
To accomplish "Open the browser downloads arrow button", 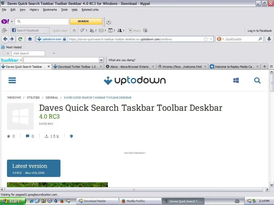I will (269, 39).
